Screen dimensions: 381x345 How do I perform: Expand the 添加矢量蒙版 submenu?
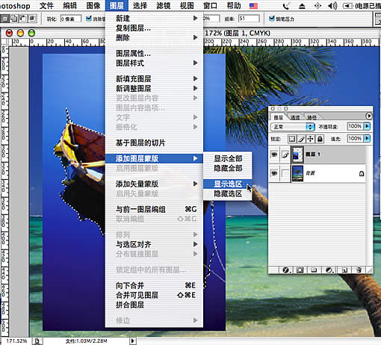coord(154,184)
